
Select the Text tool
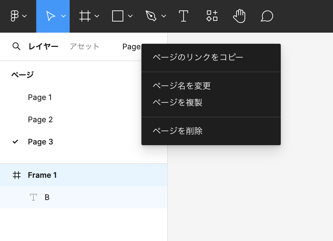pos(183,16)
